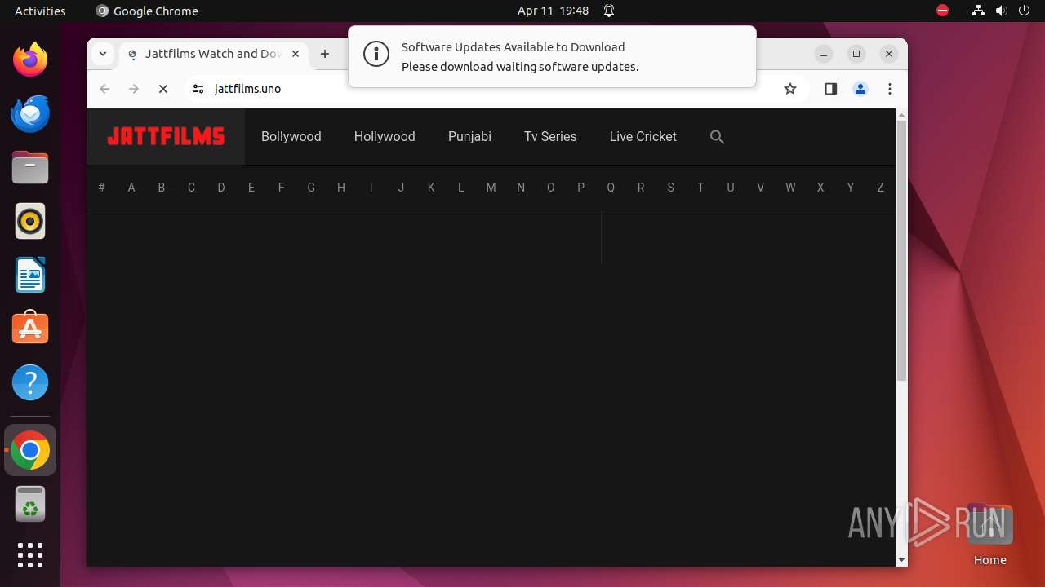Filter titles by letter C
Screen dimensions: 1045x587
(x=191, y=188)
